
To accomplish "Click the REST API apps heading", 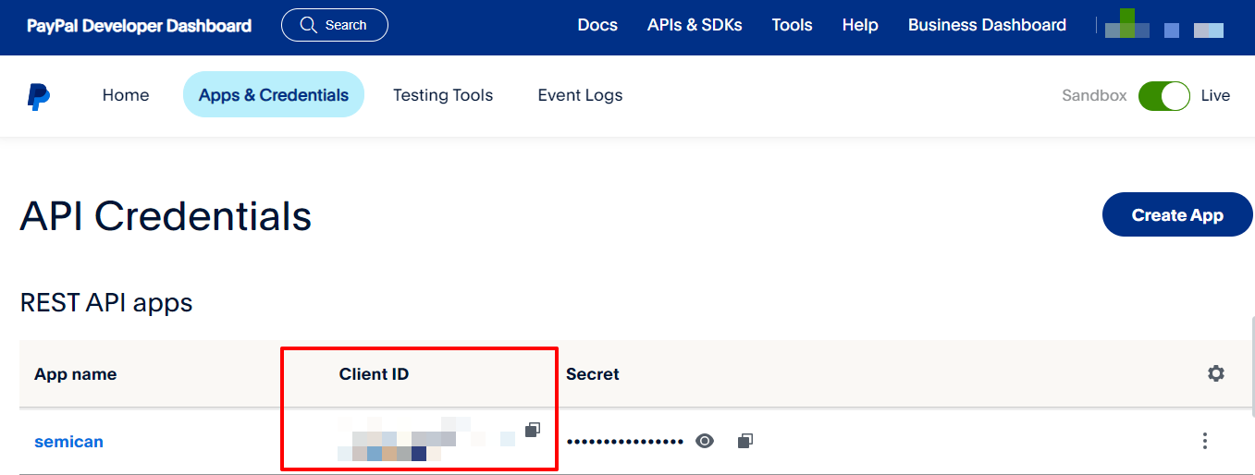I will click(x=106, y=302).
